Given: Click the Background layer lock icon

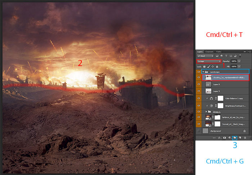Looking at the screenshot, I should click(244, 131).
